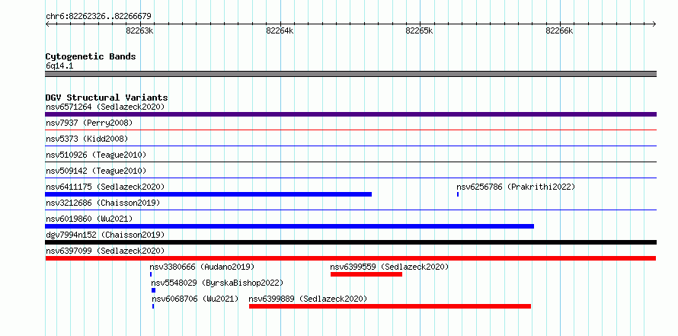Select the thin blue nsv509142 line
Screen dimensions: 678x336
[x=350, y=178]
